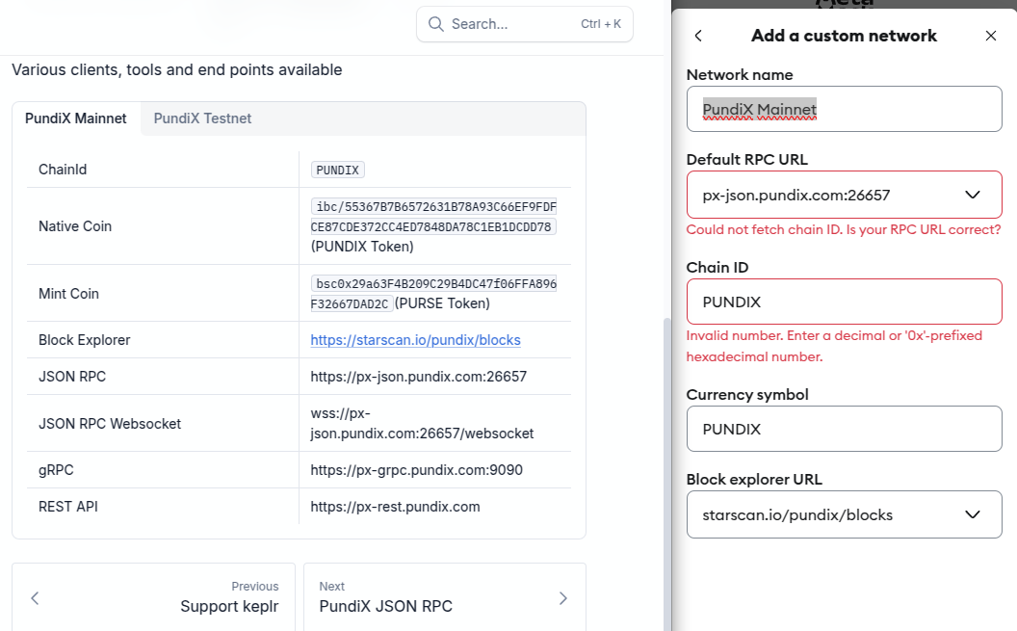1017x631 pixels.
Task: Click the 'JSON RPC Websocket' row label
Action: 110,424
